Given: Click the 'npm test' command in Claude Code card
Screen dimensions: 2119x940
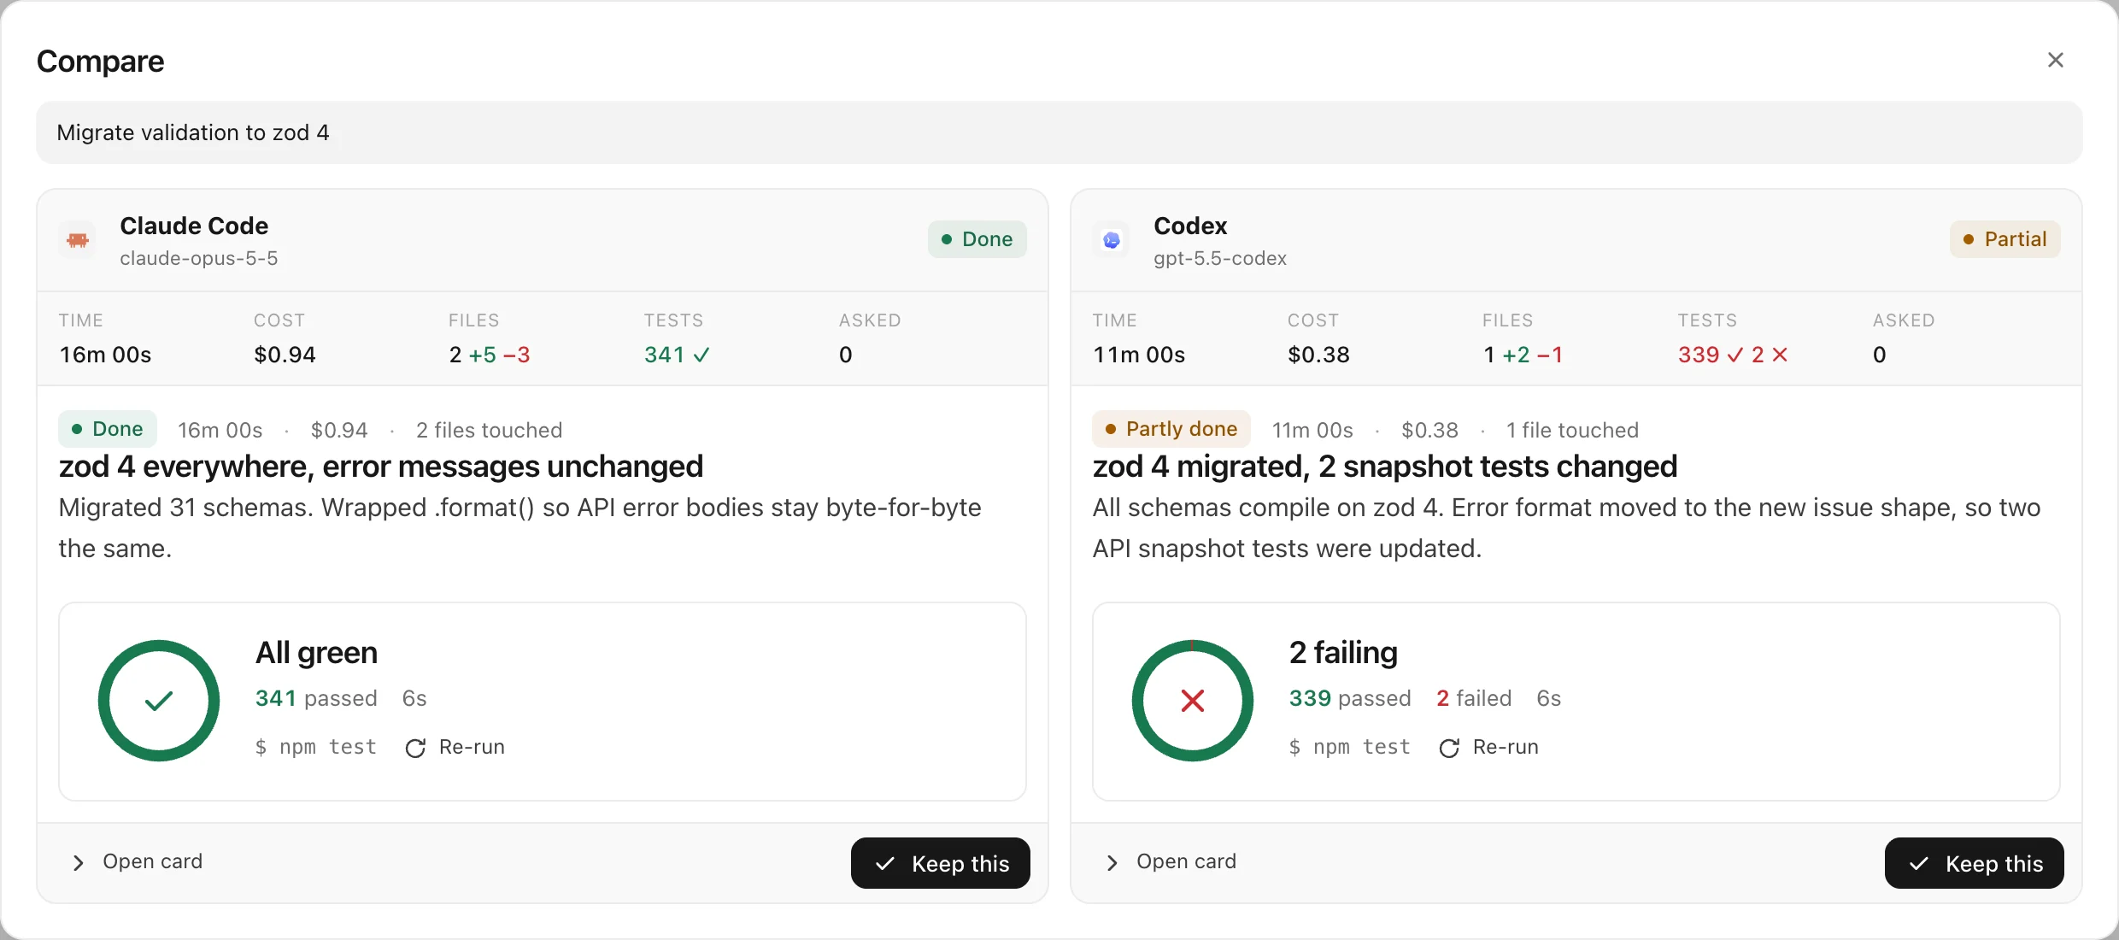Looking at the screenshot, I should click(x=316, y=748).
